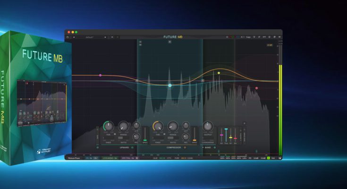Select the UPWARD section label
The image size is (347, 189).
125,147
